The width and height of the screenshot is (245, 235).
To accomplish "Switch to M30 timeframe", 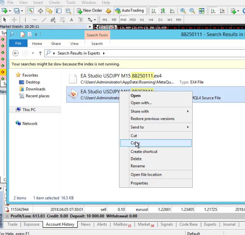I will point(133,20).
